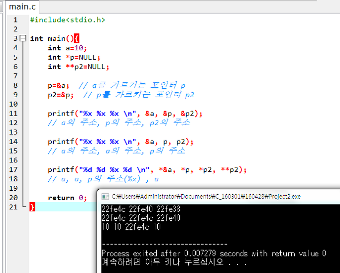Click the Project2.exe console title bar path
Screen dimensions: 340x273
tap(206, 197)
